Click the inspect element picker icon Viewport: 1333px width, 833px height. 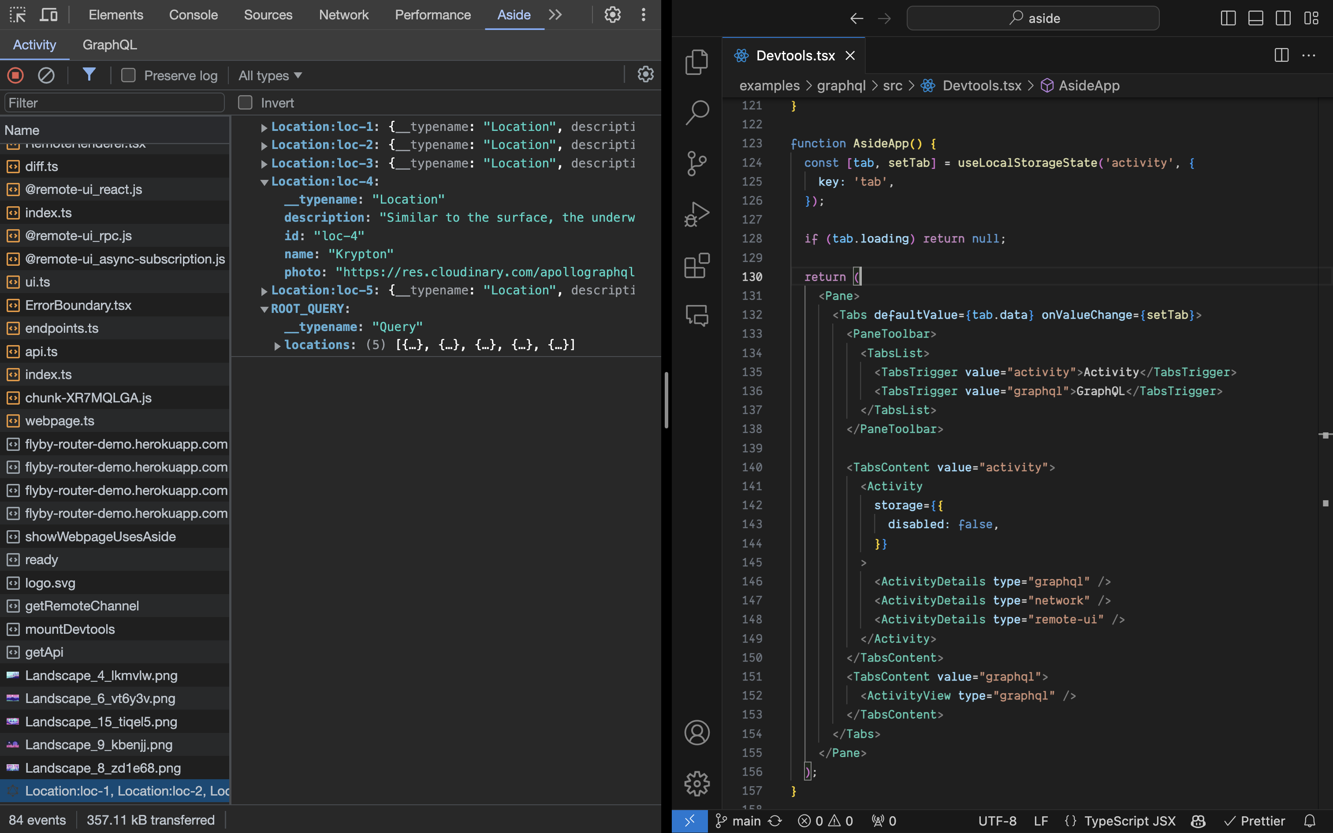(x=18, y=15)
